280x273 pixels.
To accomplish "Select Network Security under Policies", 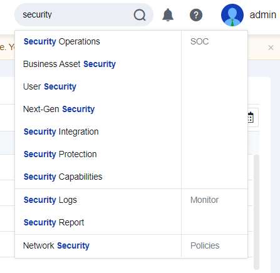I will [56, 245].
